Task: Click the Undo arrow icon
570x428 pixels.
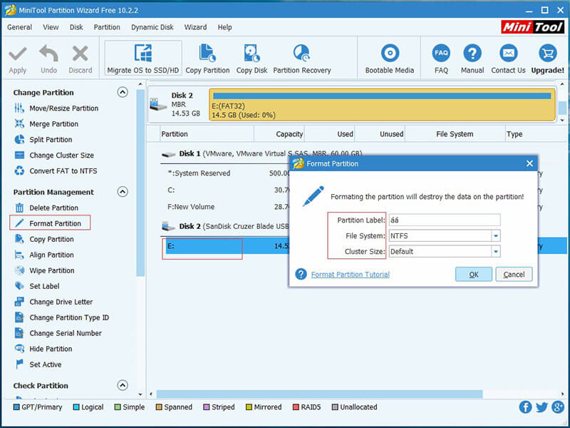Action: [x=48, y=54]
